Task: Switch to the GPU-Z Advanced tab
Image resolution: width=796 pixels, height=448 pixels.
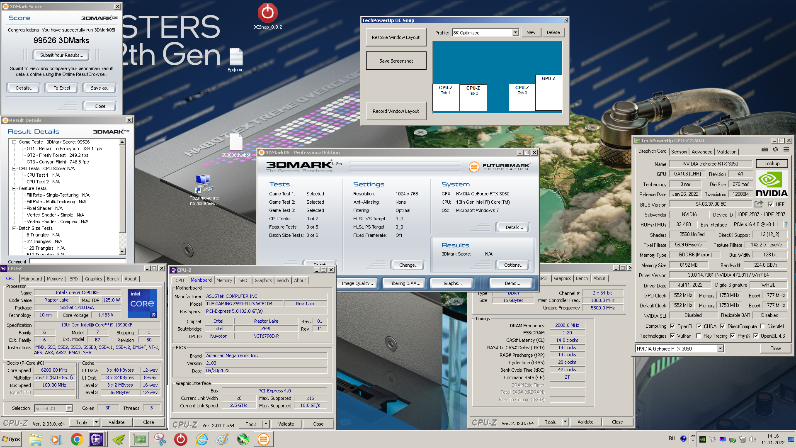Action: pyautogui.click(x=702, y=152)
